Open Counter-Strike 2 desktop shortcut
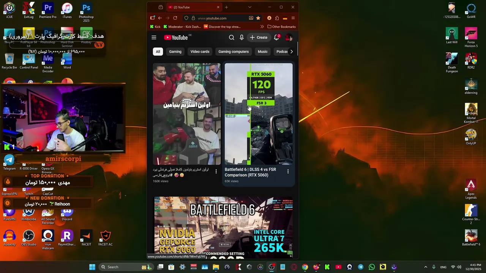This screenshot has width=486, height=273. click(471, 215)
